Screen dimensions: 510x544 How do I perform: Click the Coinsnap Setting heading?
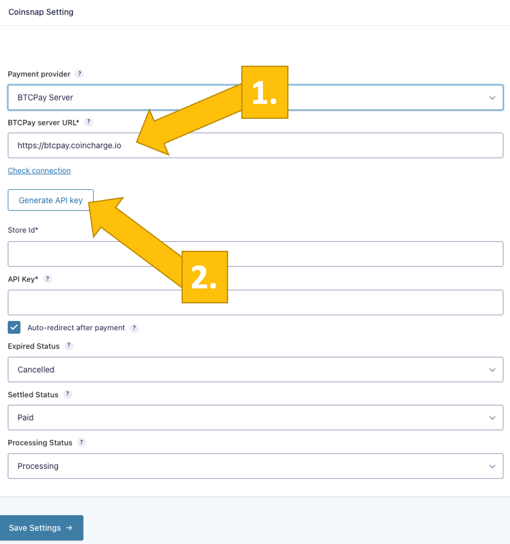41,12
